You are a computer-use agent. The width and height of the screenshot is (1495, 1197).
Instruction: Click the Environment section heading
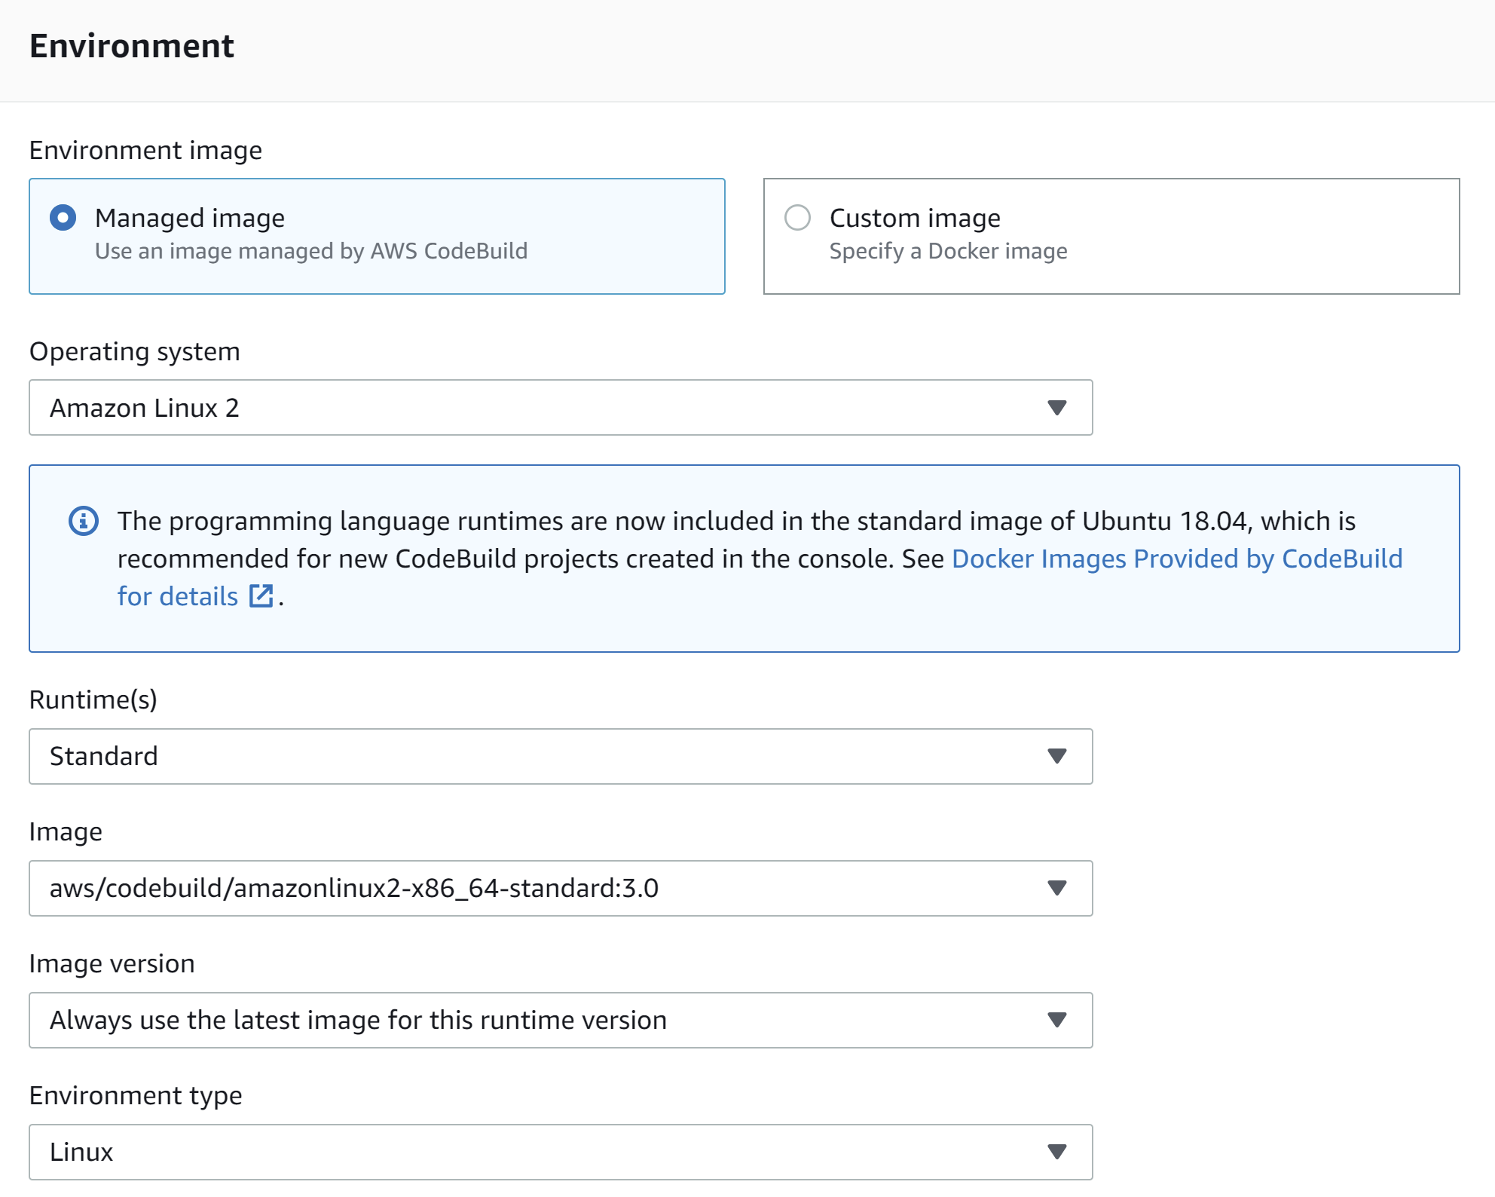pyautogui.click(x=132, y=46)
